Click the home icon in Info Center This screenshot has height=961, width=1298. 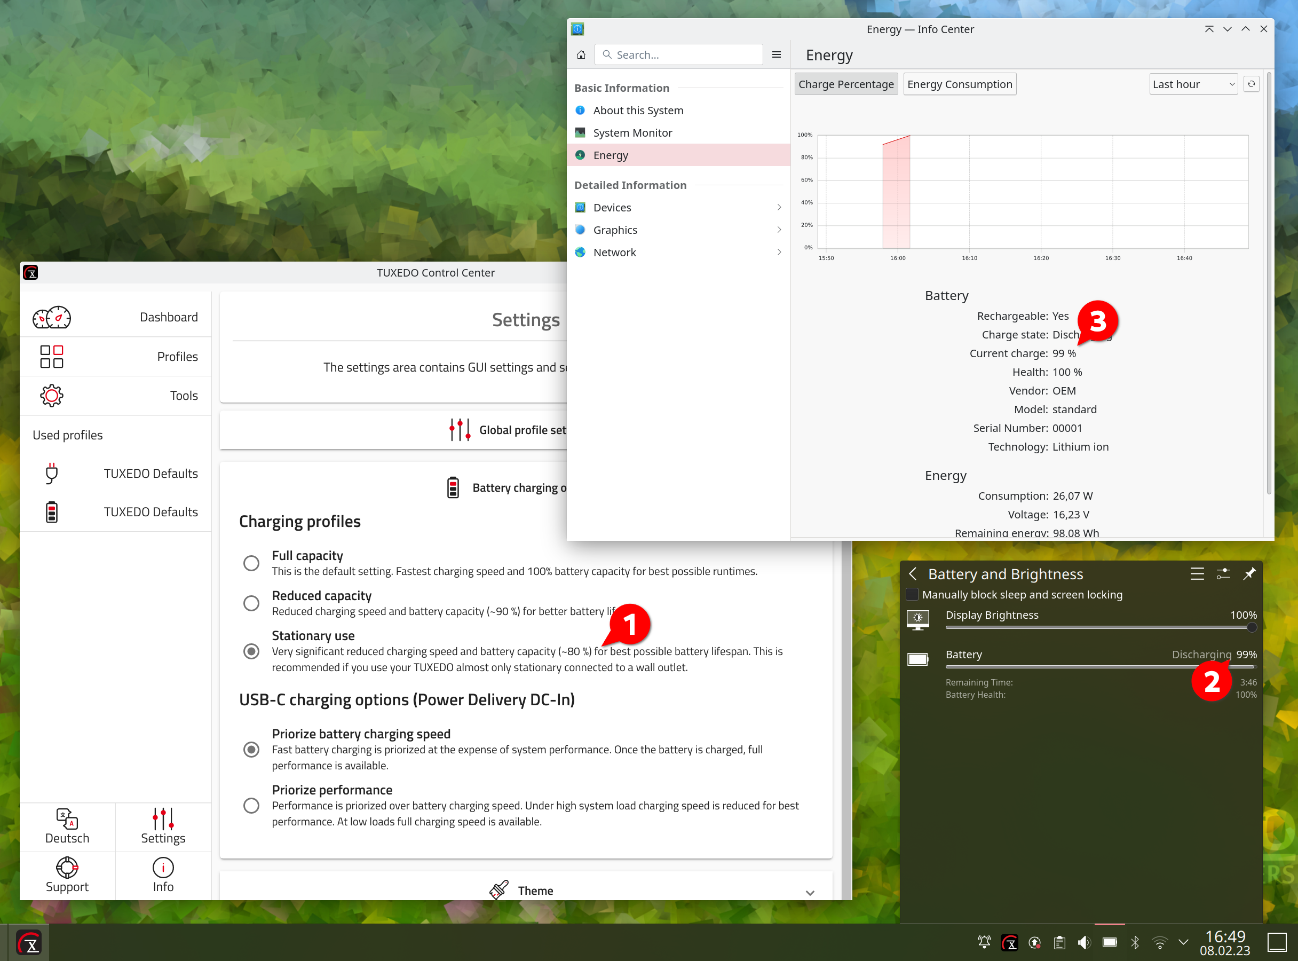tap(581, 54)
